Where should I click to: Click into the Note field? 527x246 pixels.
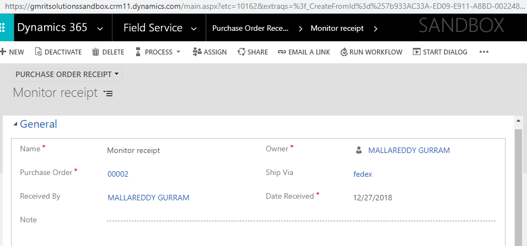click(300, 220)
